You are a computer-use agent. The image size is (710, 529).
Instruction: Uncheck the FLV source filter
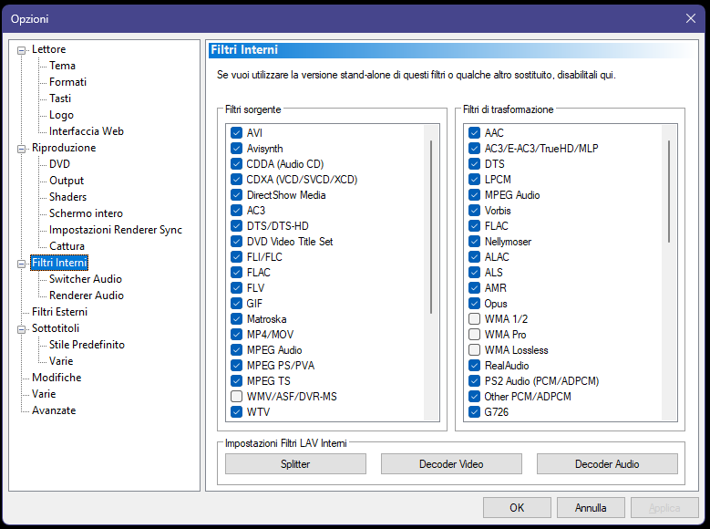(x=236, y=288)
